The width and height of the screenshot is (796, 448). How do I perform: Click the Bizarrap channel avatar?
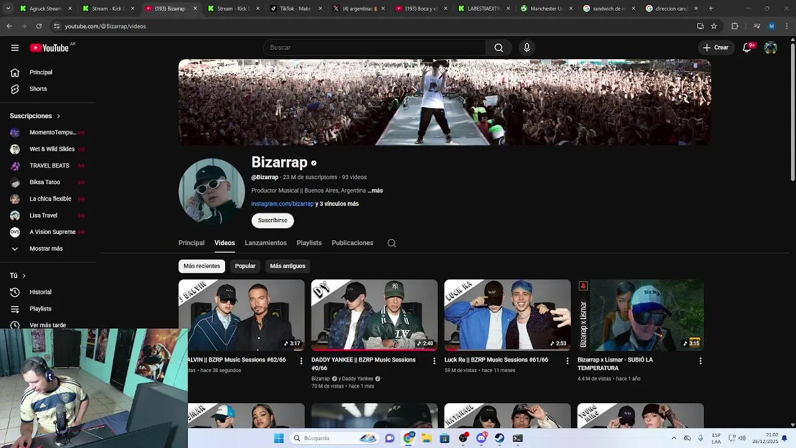pyautogui.click(x=211, y=192)
